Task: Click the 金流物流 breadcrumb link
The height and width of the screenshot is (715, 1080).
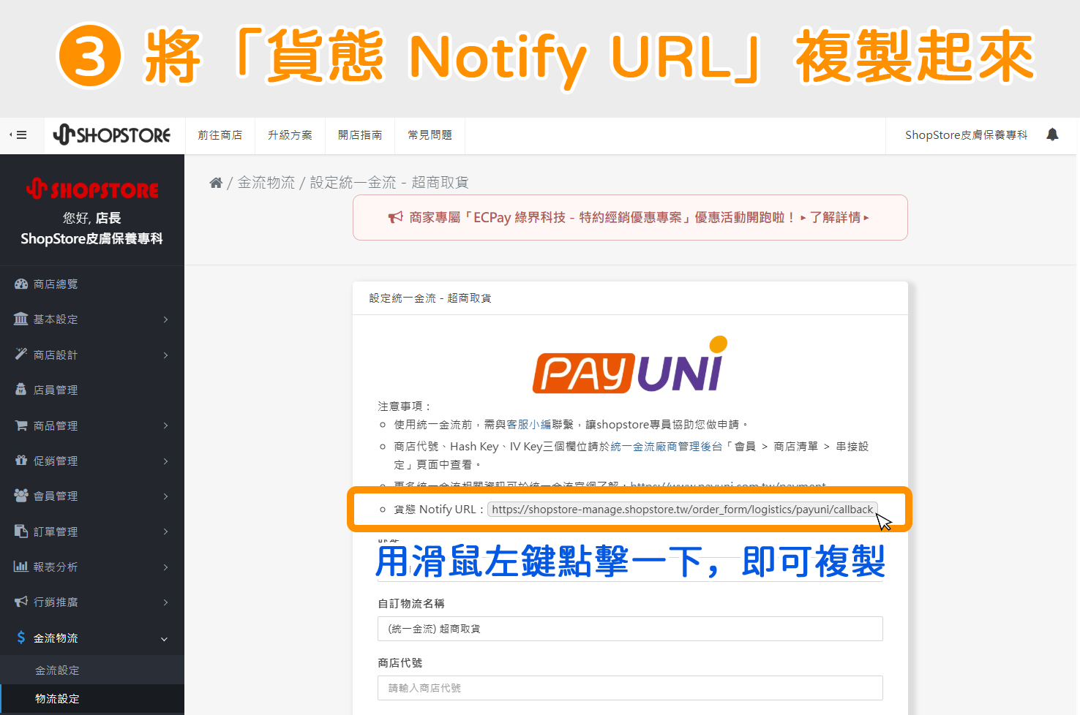Action: pos(266,182)
